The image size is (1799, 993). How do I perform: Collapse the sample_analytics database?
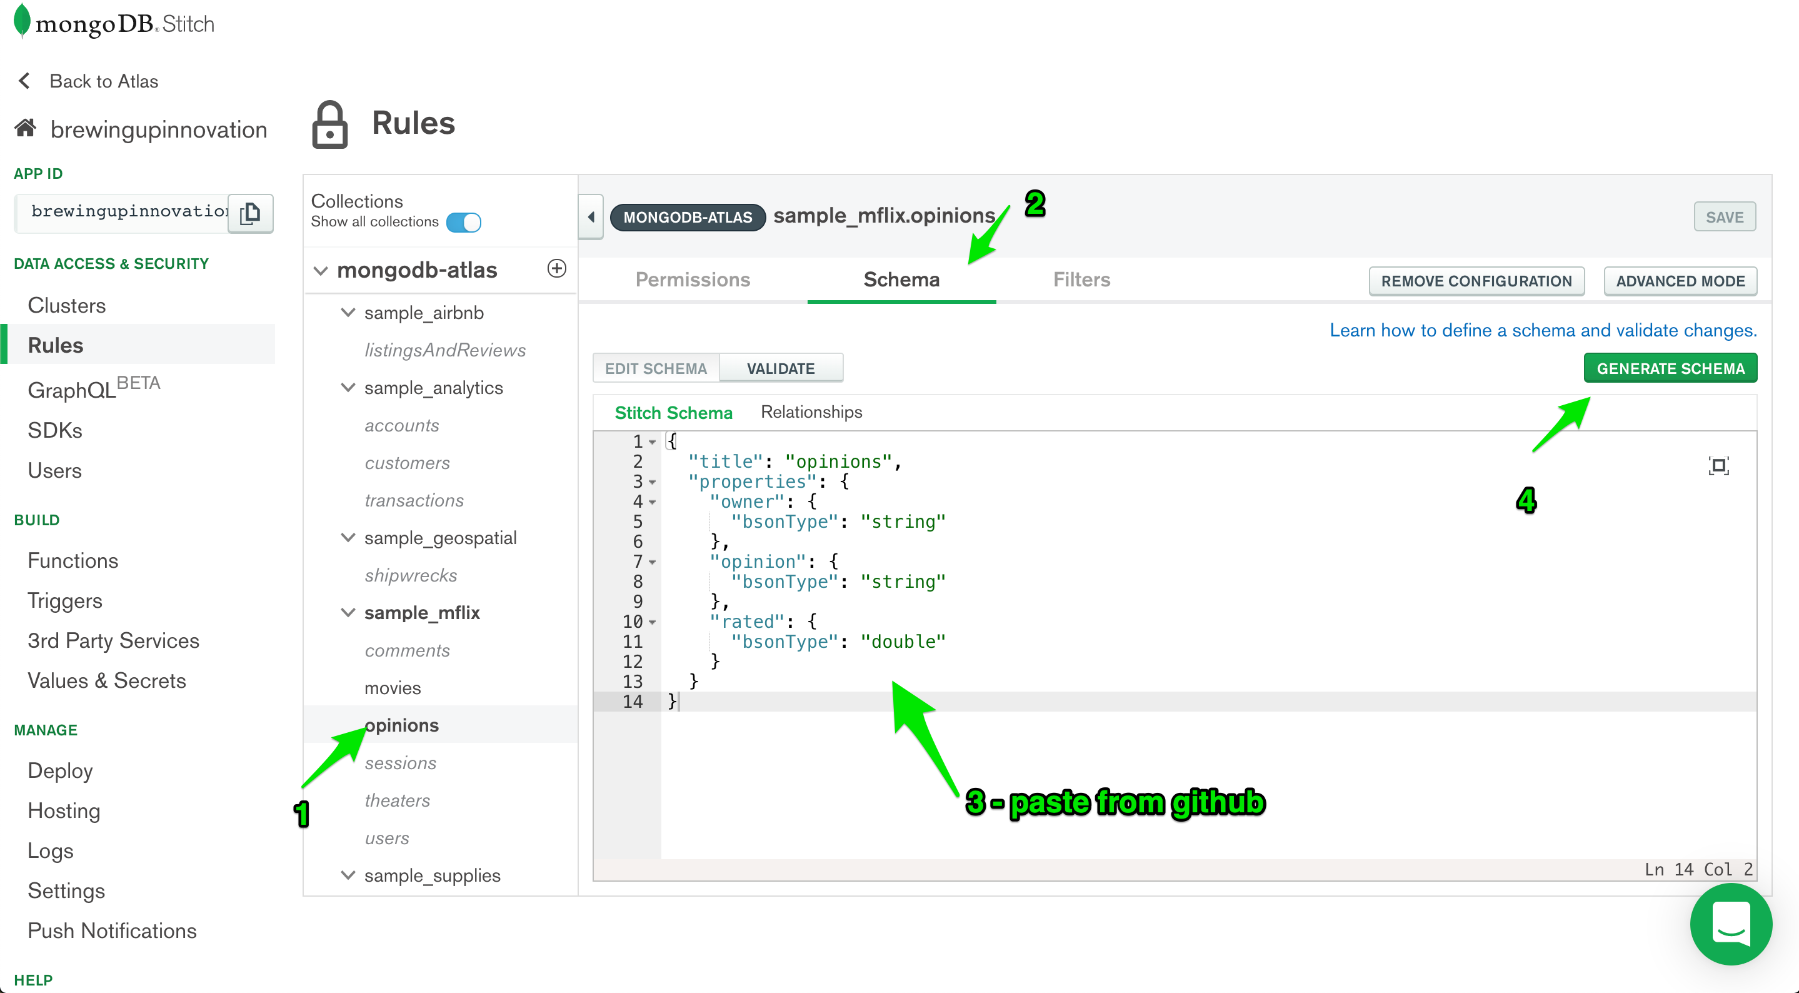tap(348, 387)
